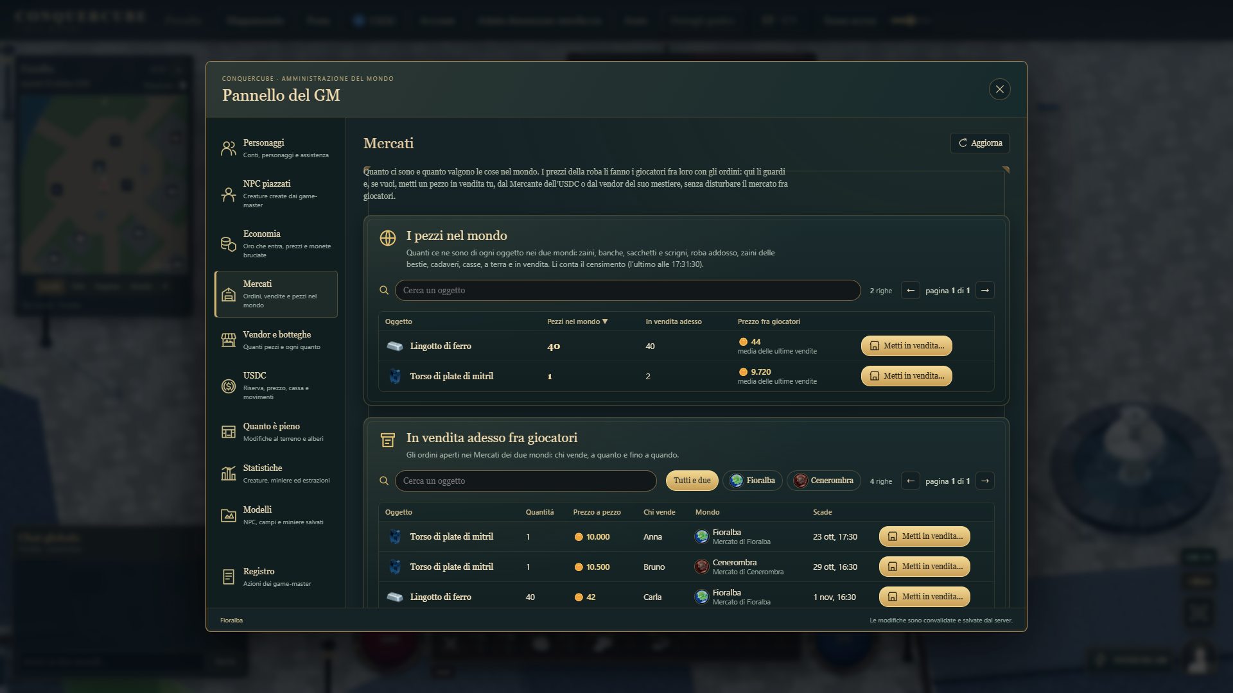The height and width of the screenshot is (693, 1233).
Task: Click the Oggetto header in world items table
Action: click(x=398, y=321)
